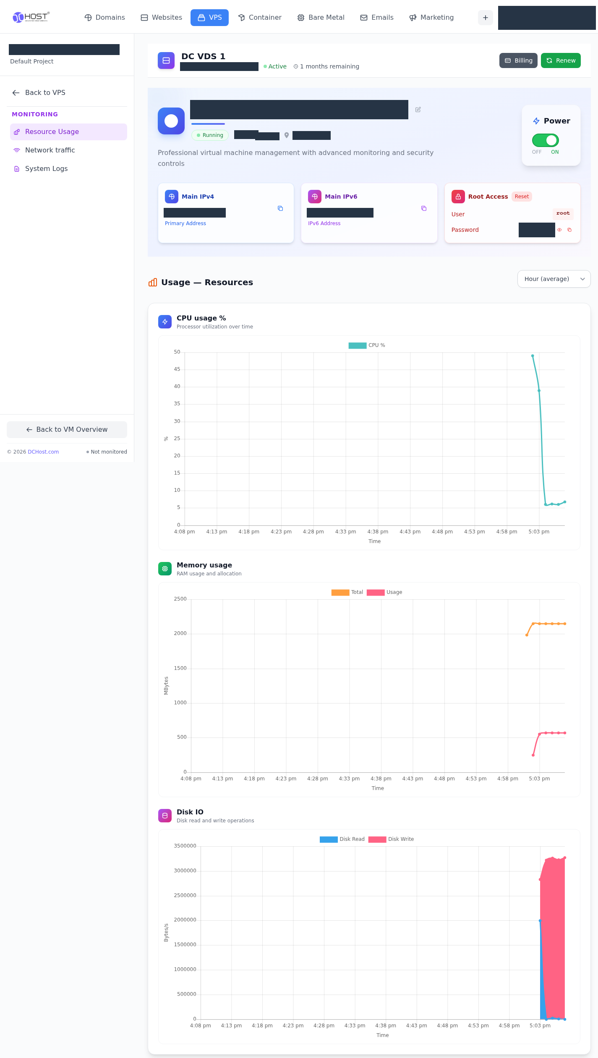Click the Main IPv4 globe icon
The image size is (598, 1058).
[172, 197]
